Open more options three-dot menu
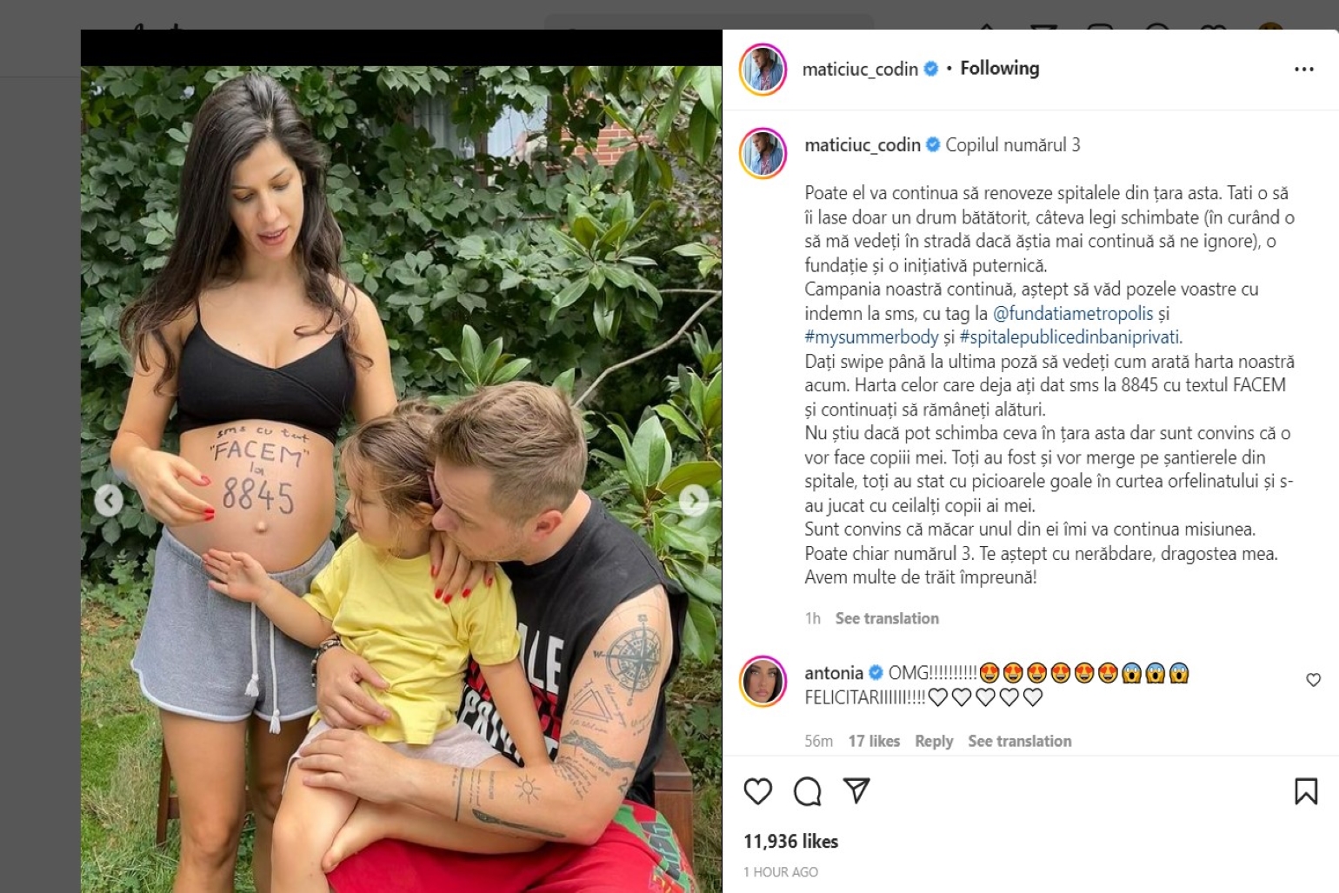Screen dimensions: 1339x893 click(1303, 69)
